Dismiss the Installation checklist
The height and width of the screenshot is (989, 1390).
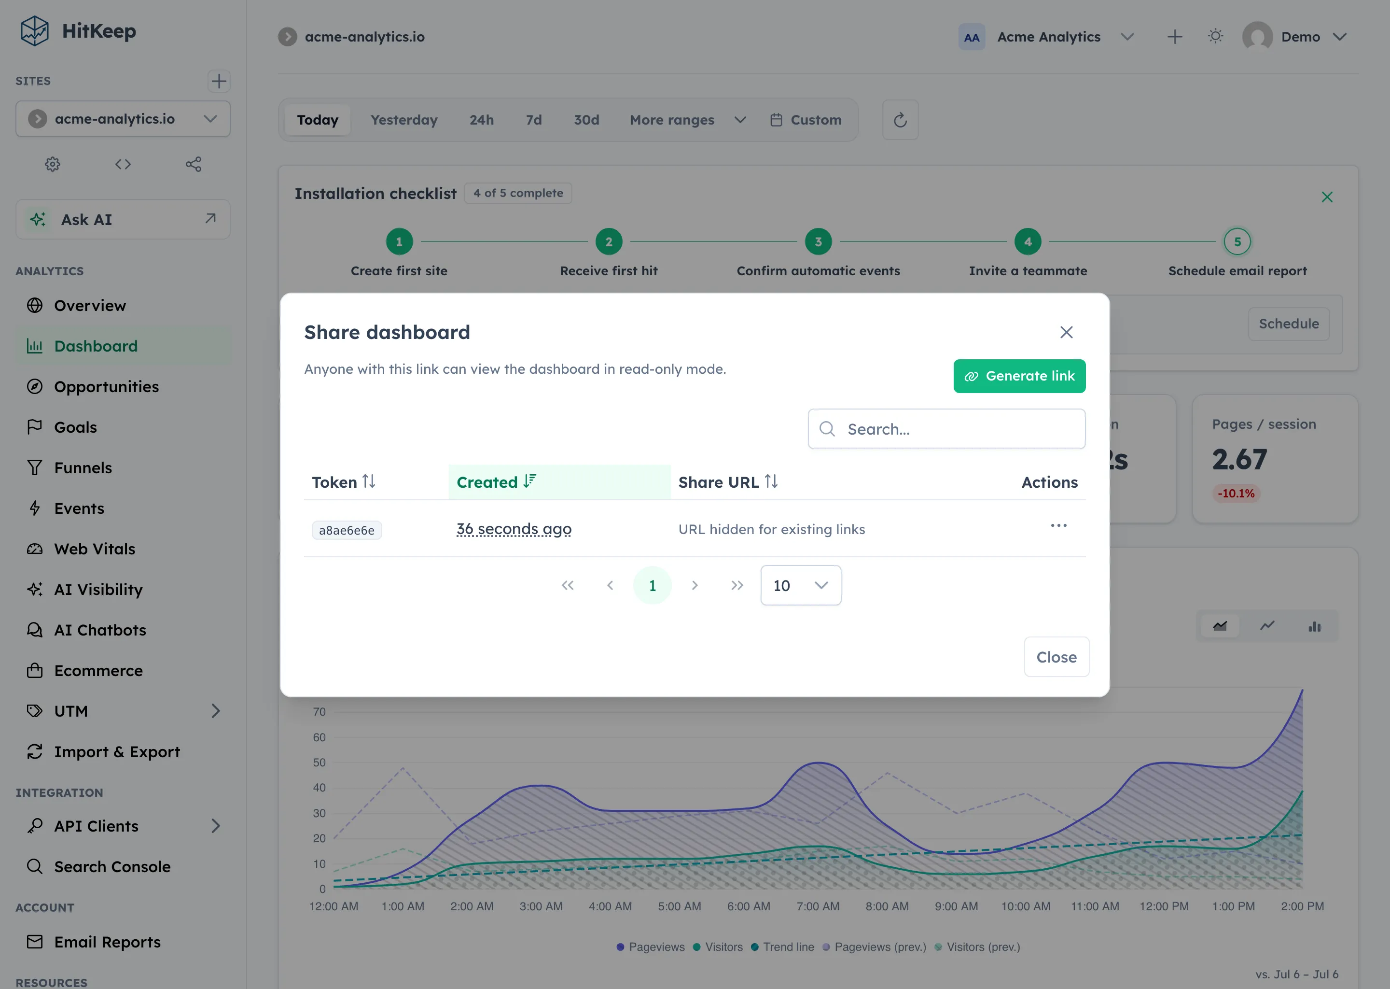tap(1327, 197)
